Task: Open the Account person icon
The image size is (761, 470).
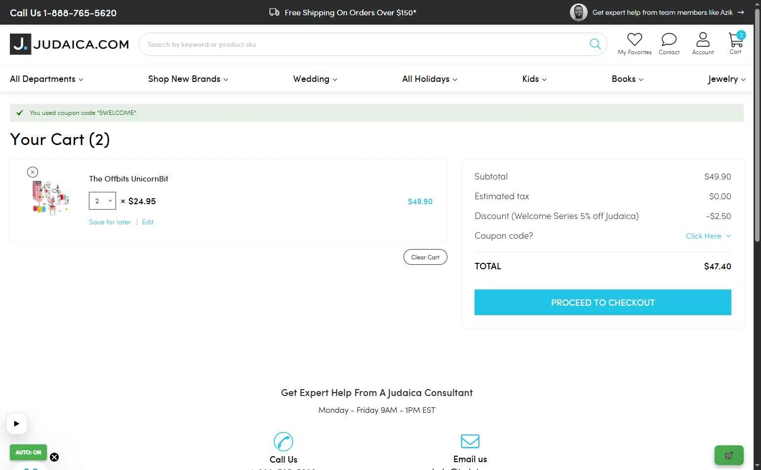Action: click(x=703, y=39)
